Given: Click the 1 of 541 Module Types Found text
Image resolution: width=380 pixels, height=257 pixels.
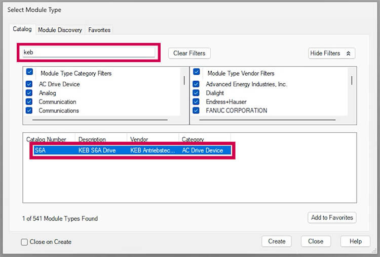Looking at the screenshot, I should point(60,219).
